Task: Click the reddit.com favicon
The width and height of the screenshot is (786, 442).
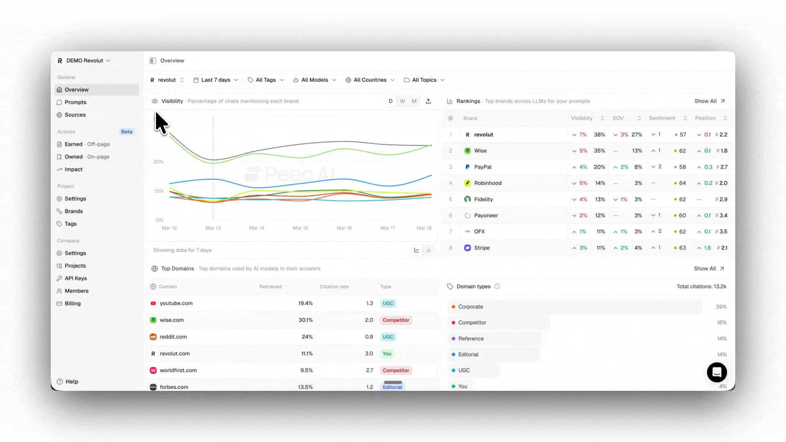Action: pos(153,337)
